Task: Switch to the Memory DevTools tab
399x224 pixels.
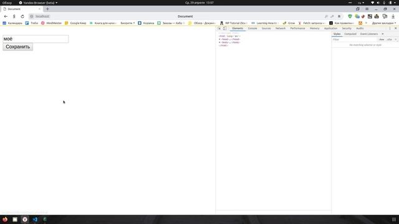Action: coord(314,29)
